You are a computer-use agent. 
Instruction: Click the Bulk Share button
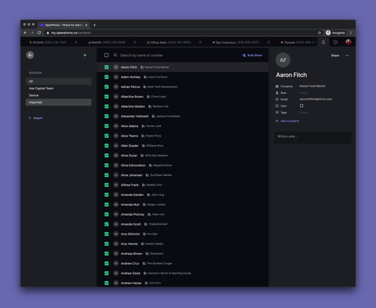click(252, 55)
